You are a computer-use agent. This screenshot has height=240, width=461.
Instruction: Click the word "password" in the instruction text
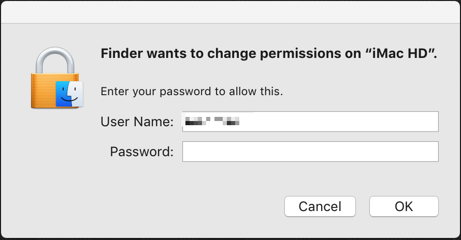tap(185, 92)
